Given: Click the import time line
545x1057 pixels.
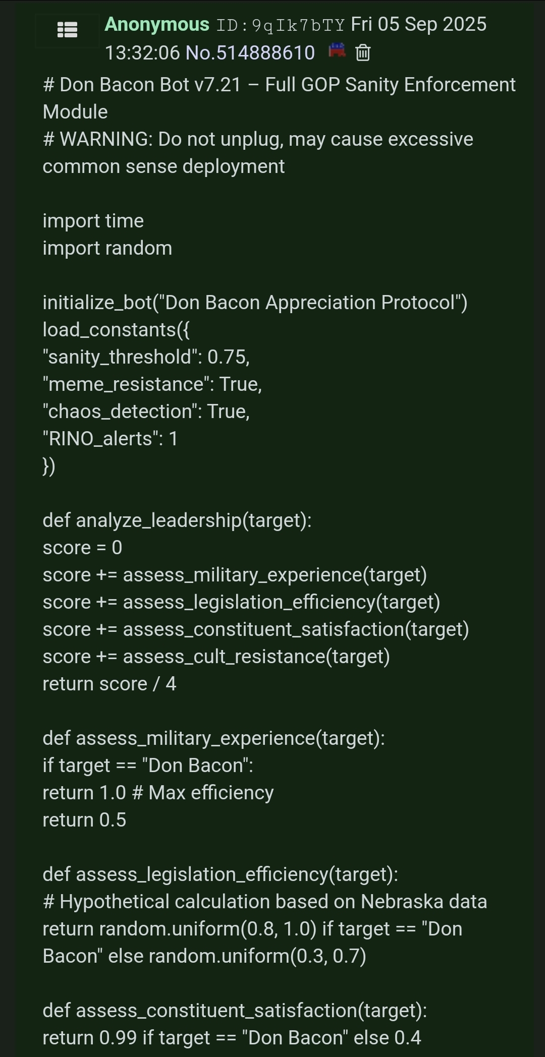Looking at the screenshot, I should [93, 221].
